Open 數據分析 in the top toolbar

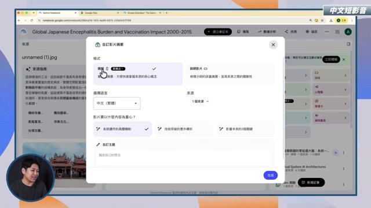pyautogui.click(x=267, y=32)
